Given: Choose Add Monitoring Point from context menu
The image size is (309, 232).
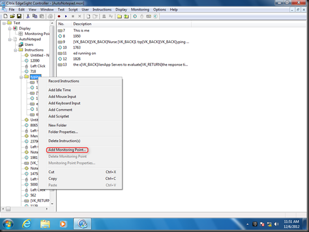Looking at the screenshot, I should (x=67, y=150).
